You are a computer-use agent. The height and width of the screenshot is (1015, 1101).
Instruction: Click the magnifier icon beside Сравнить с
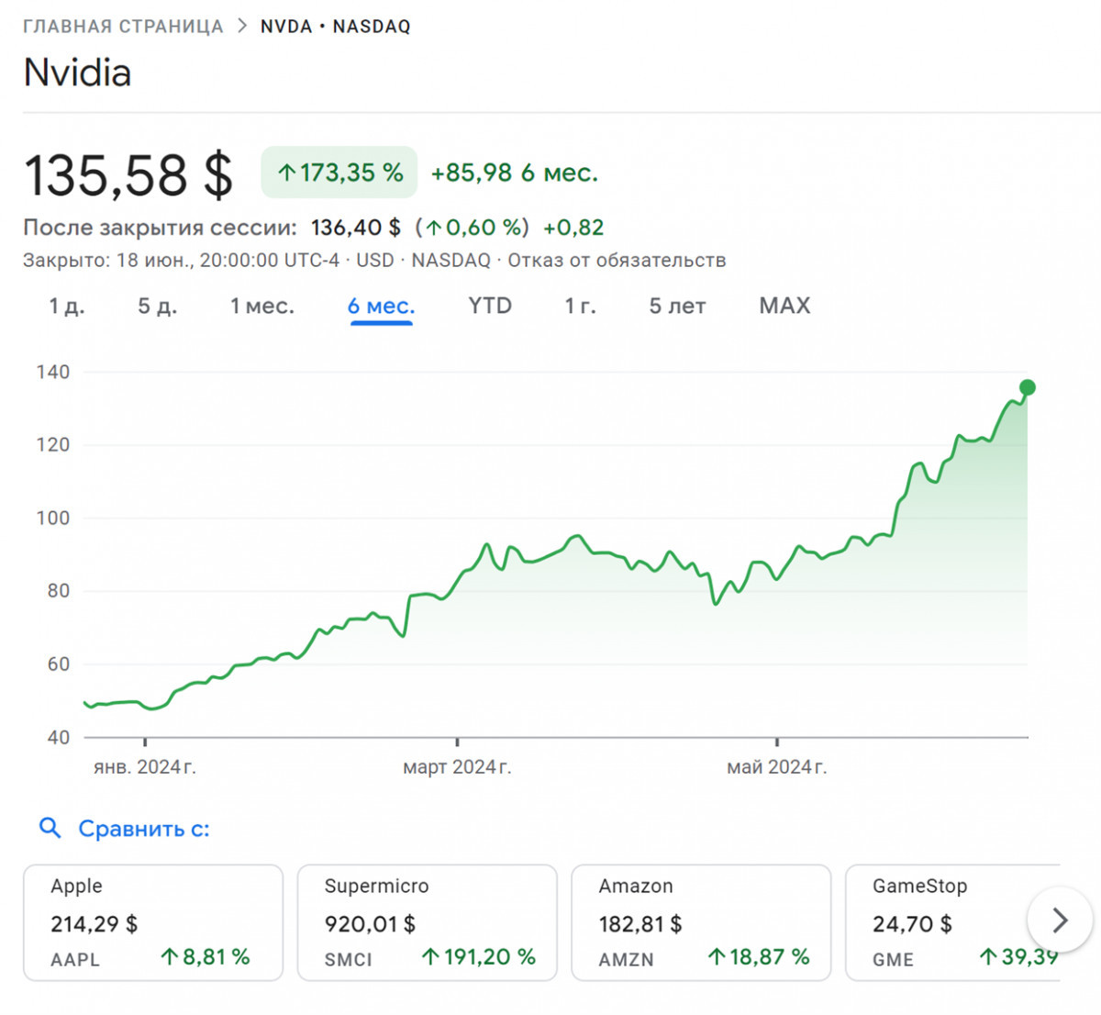click(x=50, y=829)
